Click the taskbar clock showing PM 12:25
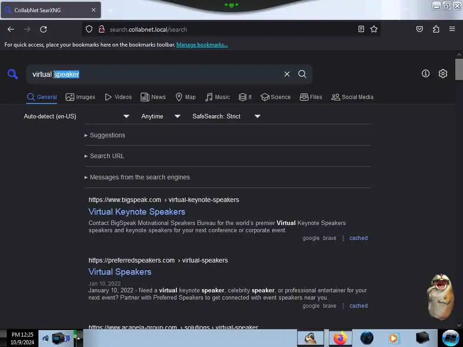Screen dimensions: 463x347 pyautogui.click(x=23, y=338)
